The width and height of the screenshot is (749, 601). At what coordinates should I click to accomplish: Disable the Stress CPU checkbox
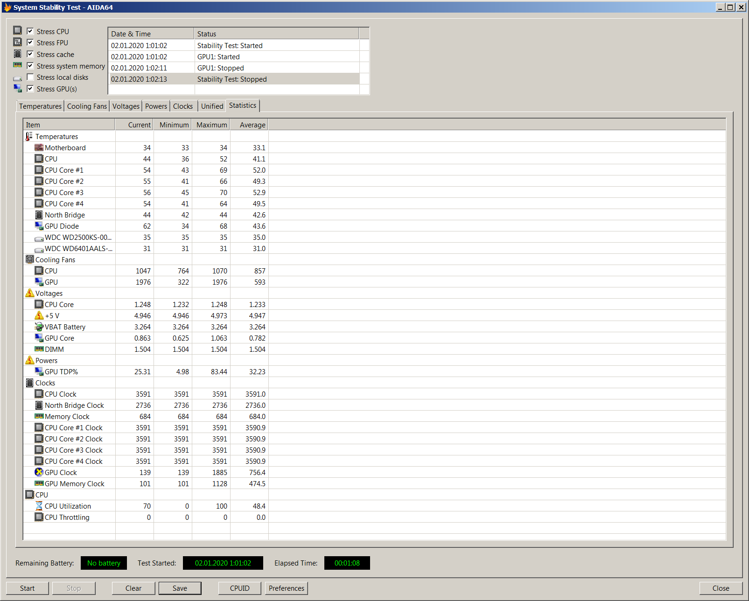click(30, 31)
